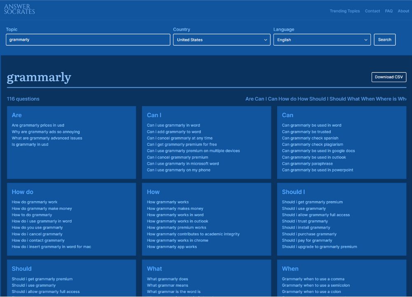Click 'How grammarly contributes to academic integrity'
Screen dimensions: 412x297
tap(193, 234)
